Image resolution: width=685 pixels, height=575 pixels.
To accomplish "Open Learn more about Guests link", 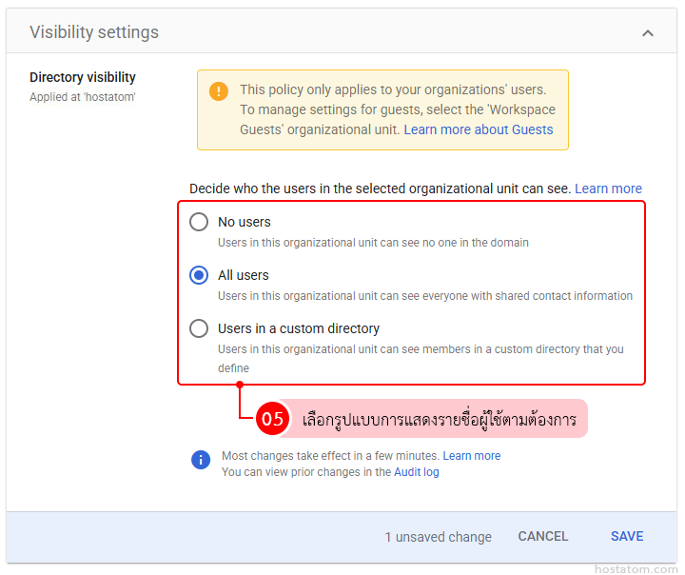I will [x=479, y=129].
